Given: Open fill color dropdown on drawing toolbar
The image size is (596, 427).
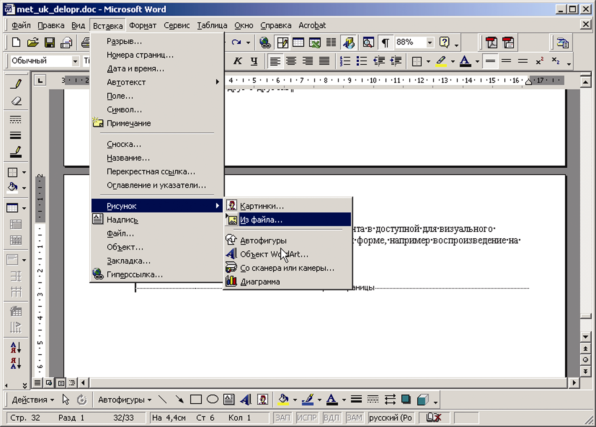Looking at the screenshot, I should pyautogui.click(x=295, y=400).
